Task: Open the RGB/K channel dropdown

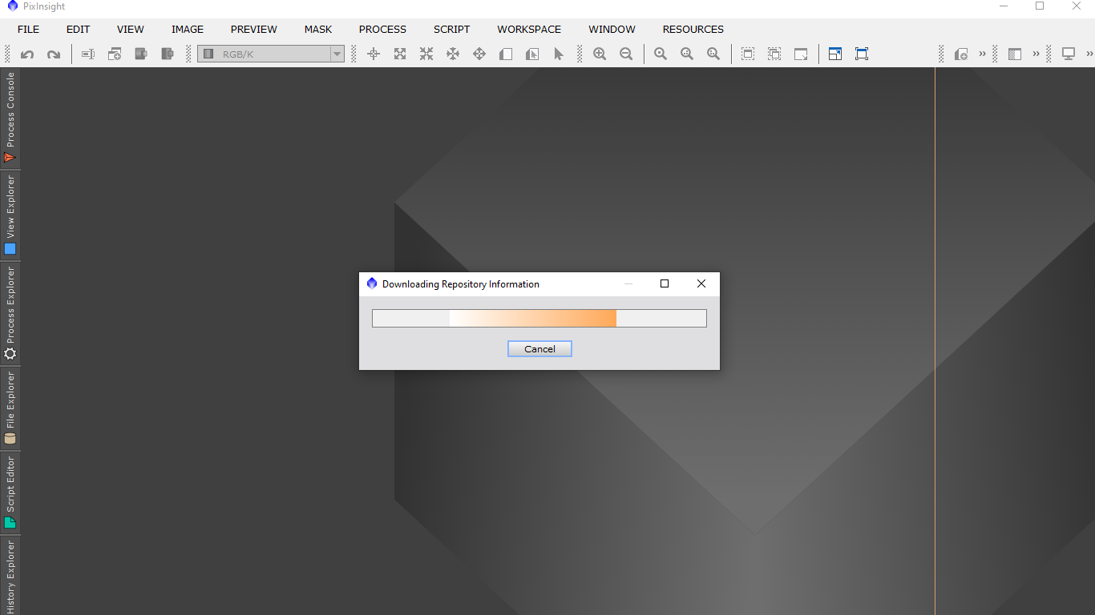Action: (x=271, y=54)
